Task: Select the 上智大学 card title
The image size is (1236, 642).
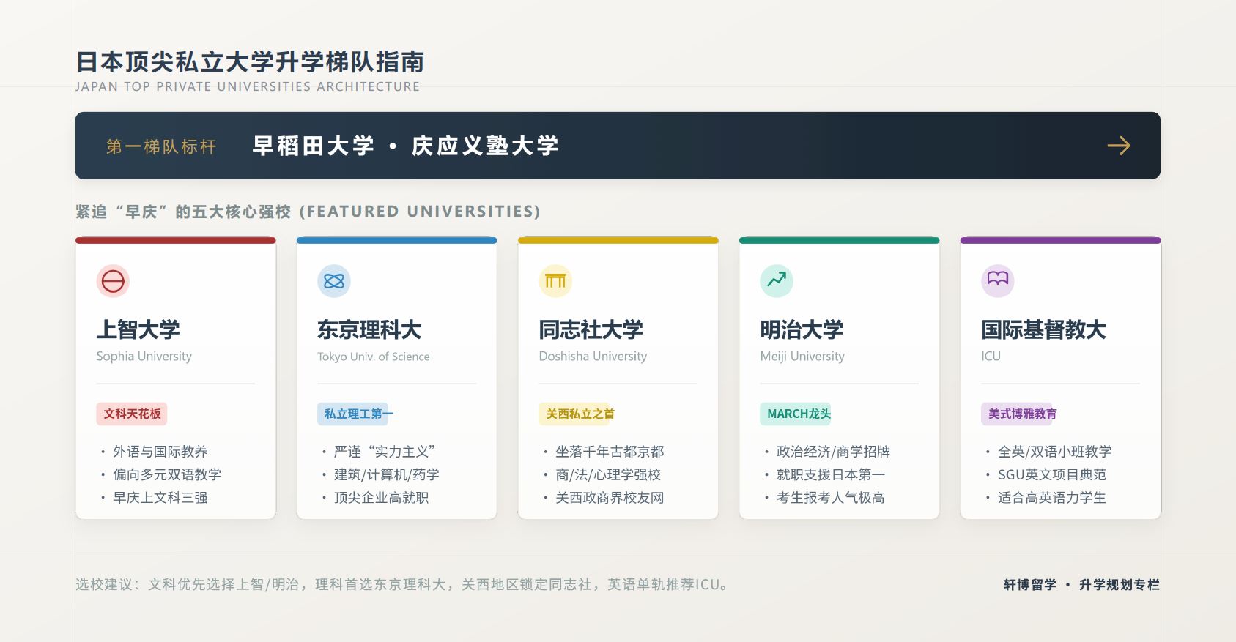Action: pos(138,329)
